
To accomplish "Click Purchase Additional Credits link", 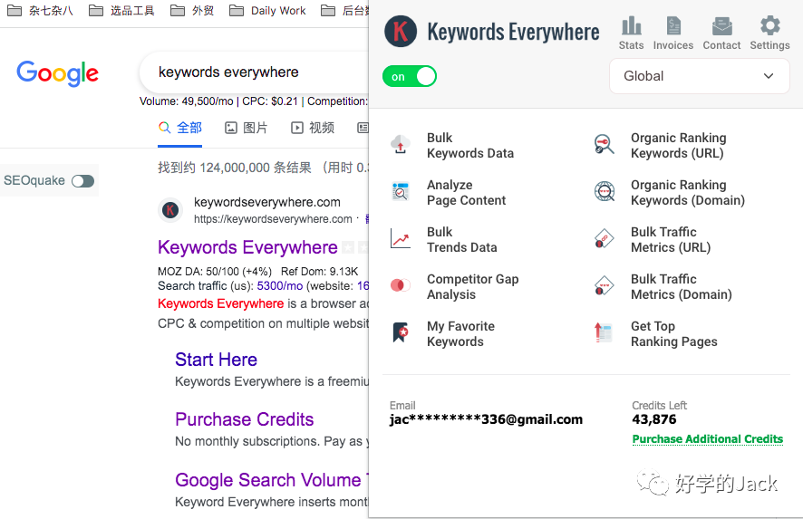I will click(708, 439).
